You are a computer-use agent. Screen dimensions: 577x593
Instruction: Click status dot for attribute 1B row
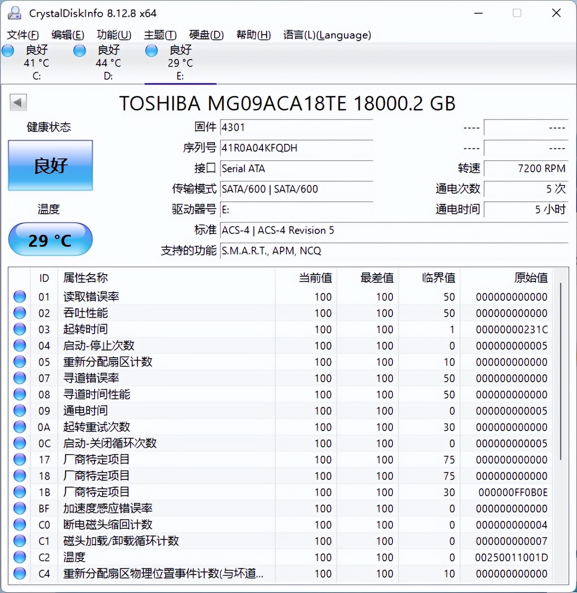coord(20,492)
